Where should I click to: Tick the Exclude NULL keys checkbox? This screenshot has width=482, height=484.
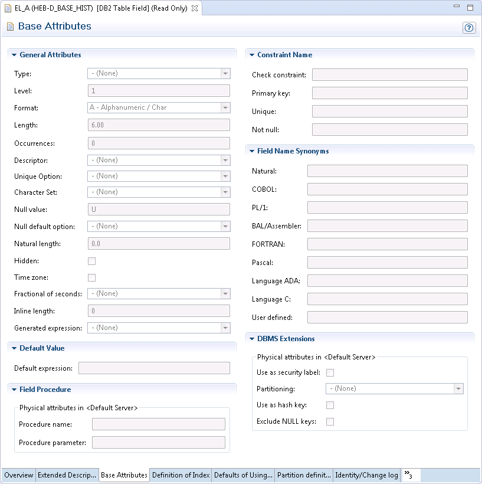point(330,421)
